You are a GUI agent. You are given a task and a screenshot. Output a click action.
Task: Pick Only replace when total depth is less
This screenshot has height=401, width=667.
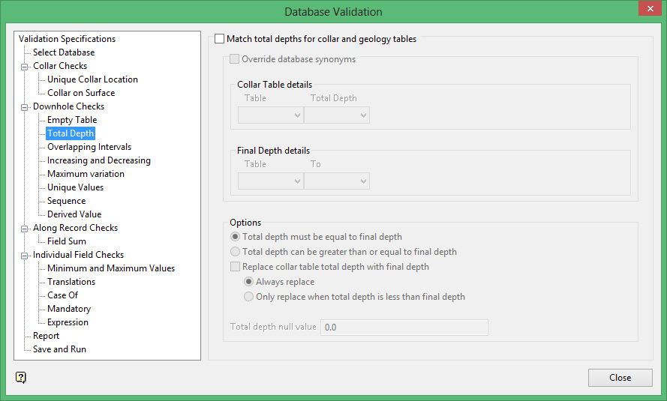[249, 297]
